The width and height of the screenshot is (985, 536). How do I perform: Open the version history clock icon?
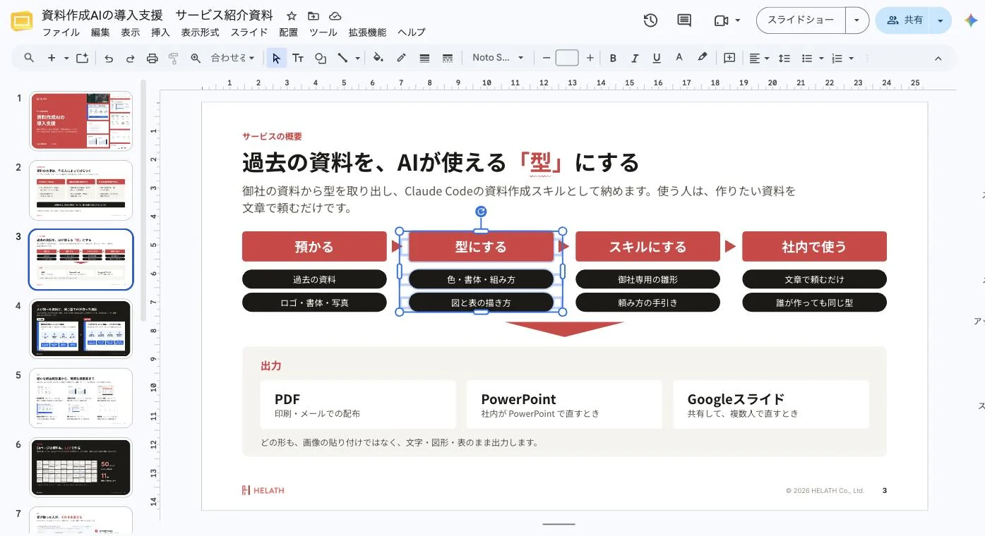(650, 20)
